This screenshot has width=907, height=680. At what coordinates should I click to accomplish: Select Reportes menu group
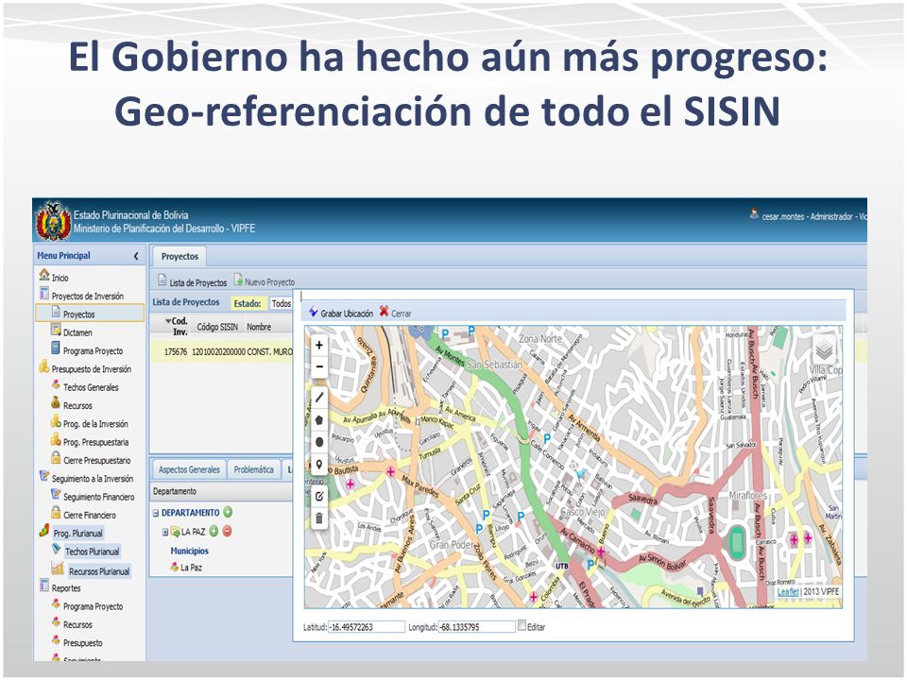tap(60, 587)
